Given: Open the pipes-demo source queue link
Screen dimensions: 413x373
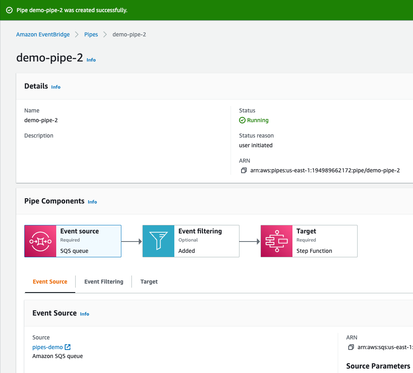Looking at the screenshot, I should pyautogui.click(x=48, y=347).
